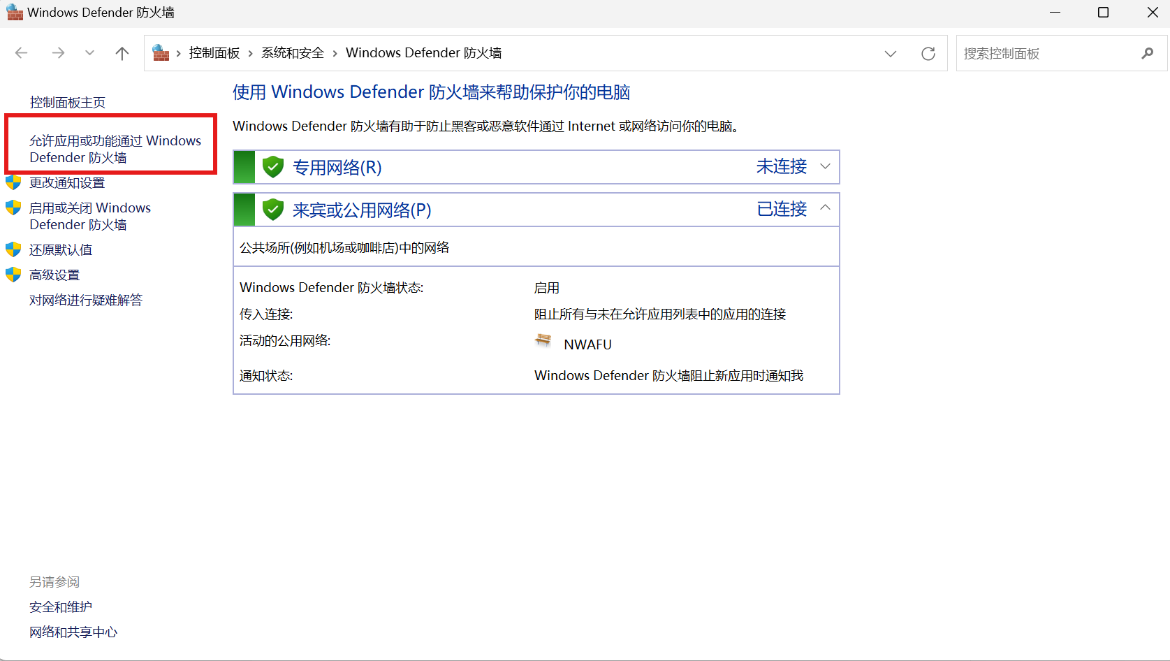Open 启用或关闭 Windows Defender 防火墙
Viewport: 1170px width, 661px height.
click(x=90, y=216)
